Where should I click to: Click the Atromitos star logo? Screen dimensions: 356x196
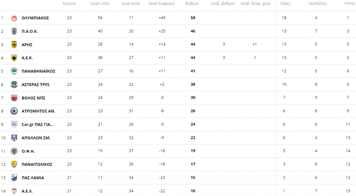pyautogui.click(x=14, y=111)
